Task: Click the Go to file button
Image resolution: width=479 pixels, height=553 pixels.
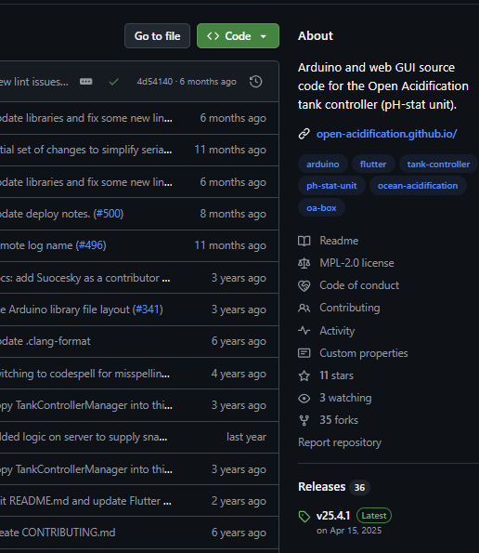Action: pyautogui.click(x=157, y=36)
